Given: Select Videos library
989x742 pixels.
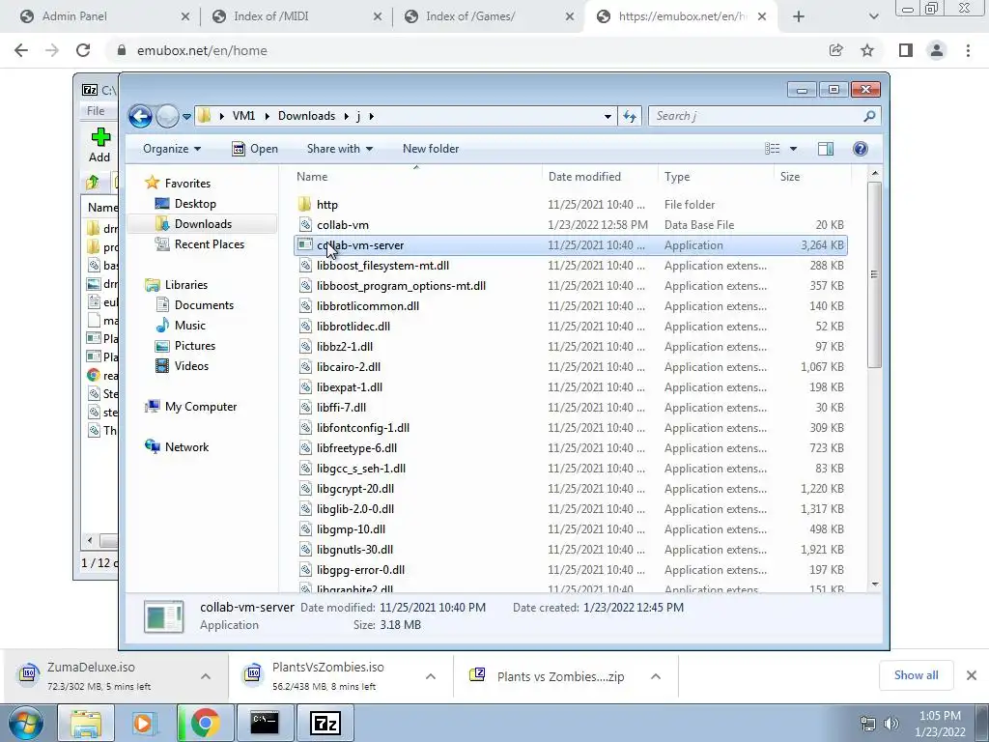Looking at the screenshot, I should click(x=191, y=366).
